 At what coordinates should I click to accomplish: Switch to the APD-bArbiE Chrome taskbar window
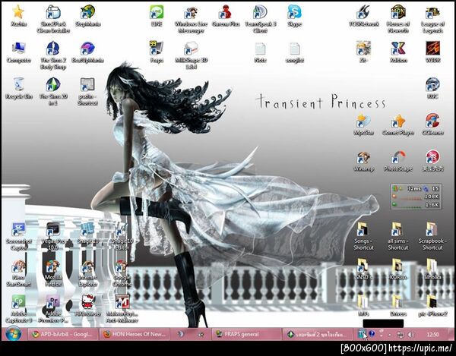pos(62,334)
